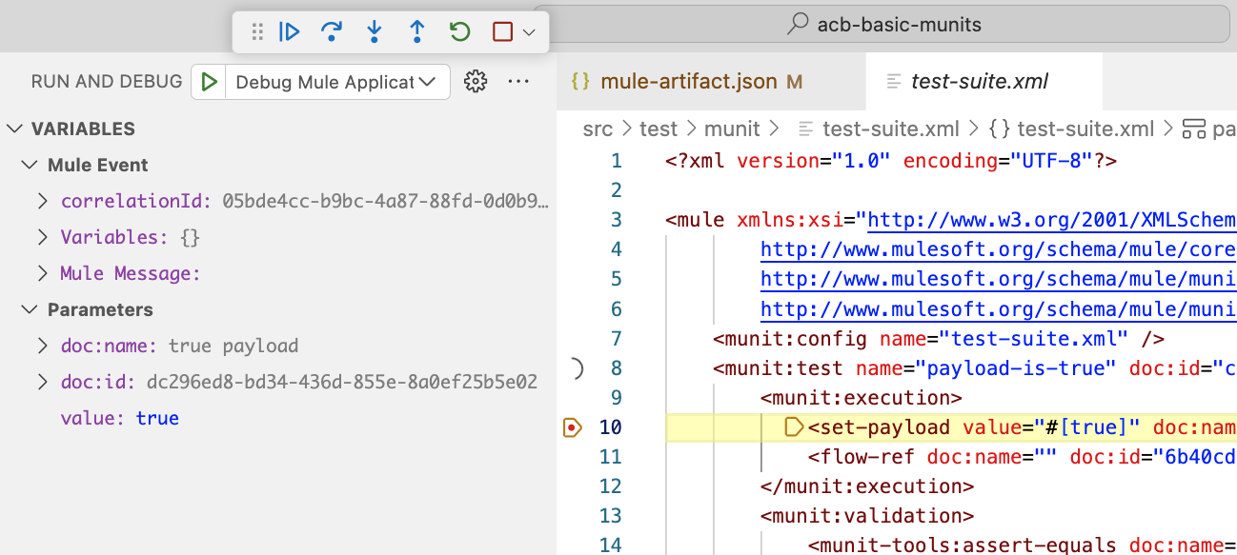Grab the debug toolbar drag handle dots
The image size is (1237, 555).
point(255,31)
